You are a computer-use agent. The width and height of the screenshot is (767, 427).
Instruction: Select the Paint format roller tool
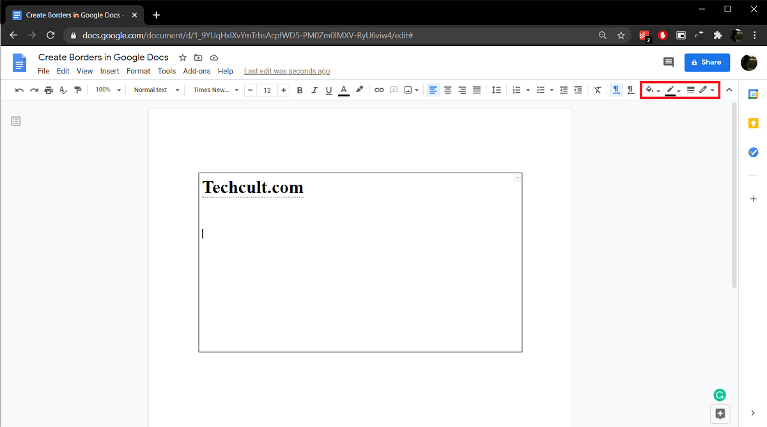point(78,90)
